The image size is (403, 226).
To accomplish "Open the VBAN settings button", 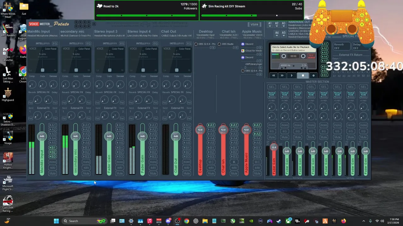I will click(x=254, y=24).
